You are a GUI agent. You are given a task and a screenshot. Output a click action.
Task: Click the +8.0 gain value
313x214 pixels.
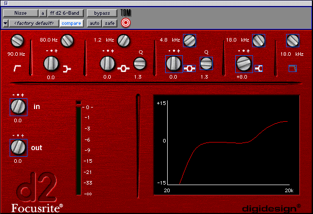click(x=242, y=77)
